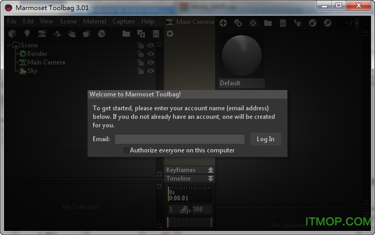Image resolution: width=375 pixels, height=235 pixels.
Task: Delete selected material with trash icon
Action: pos(283,23)
